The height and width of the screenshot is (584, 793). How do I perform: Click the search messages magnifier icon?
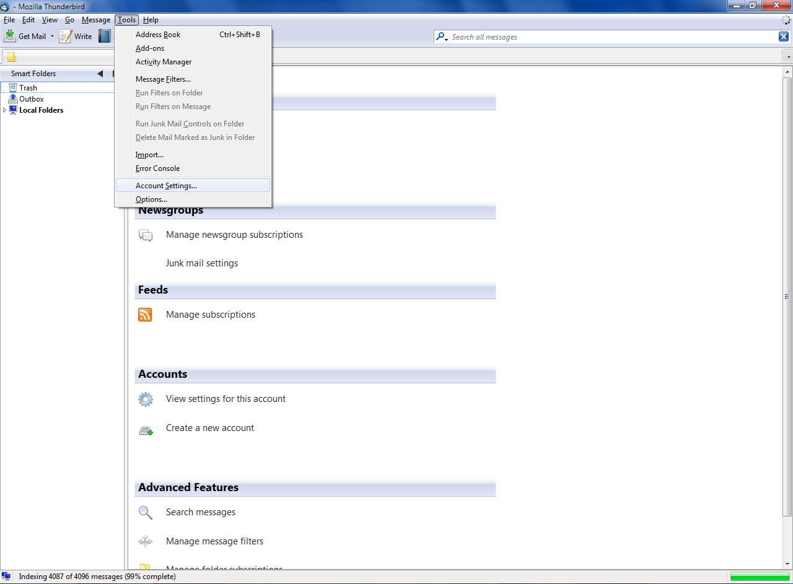pyautogui.click(x=145, y=513)
